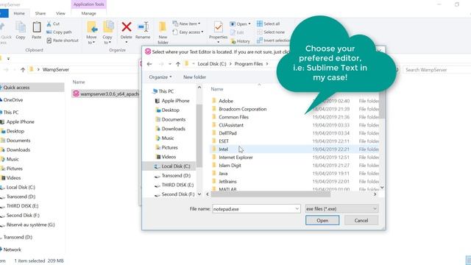Click Search WampServer box
The height and width of the screenshot is (265, 471).
tap(436, 70)
